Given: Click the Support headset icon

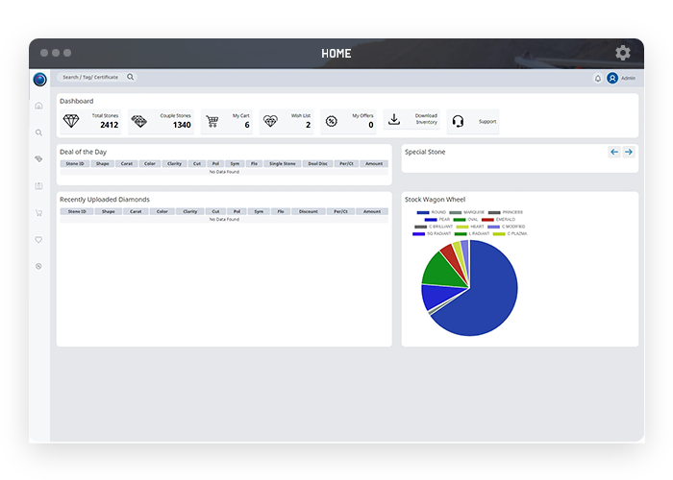Looking at the screenshot, I should pyautogui.click(x=458, y=121).
